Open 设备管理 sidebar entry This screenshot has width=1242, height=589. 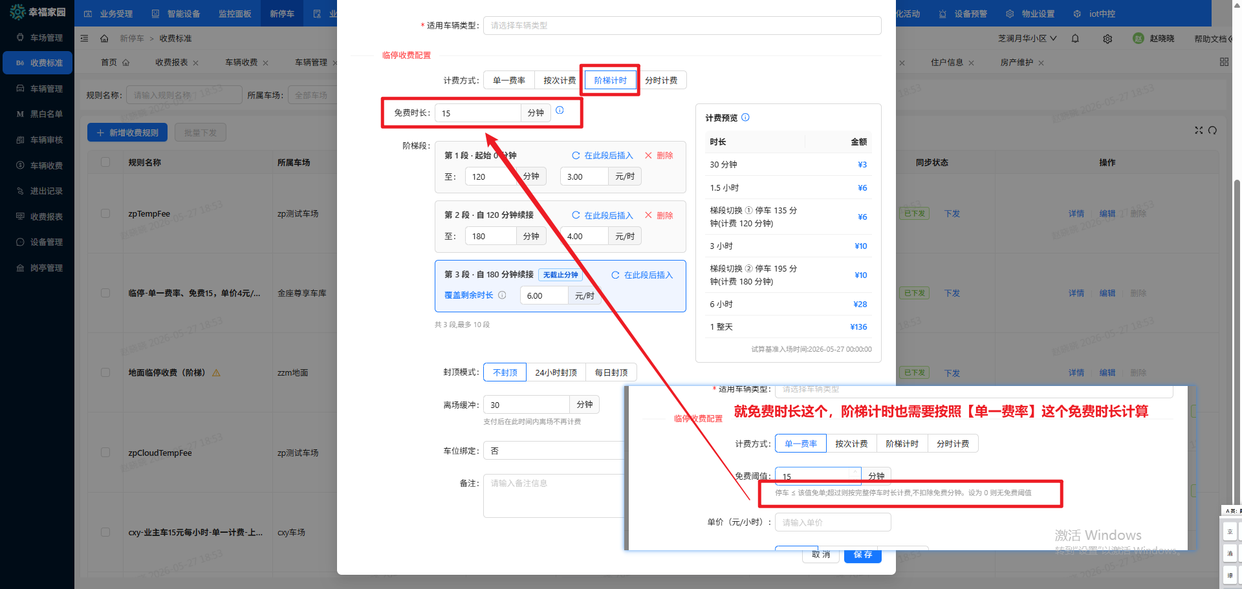39,242
